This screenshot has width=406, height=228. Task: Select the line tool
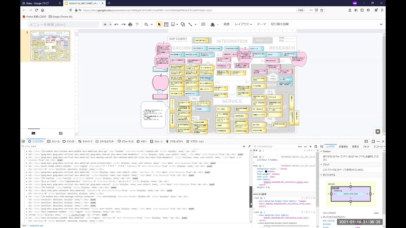(x=190, y=24)
